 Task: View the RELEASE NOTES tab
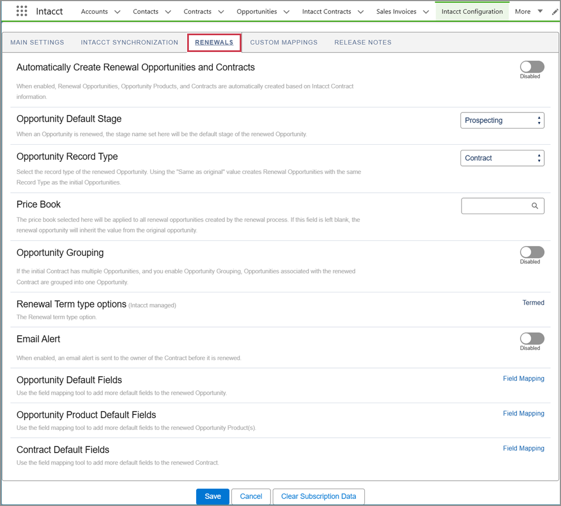pos(363,42)
